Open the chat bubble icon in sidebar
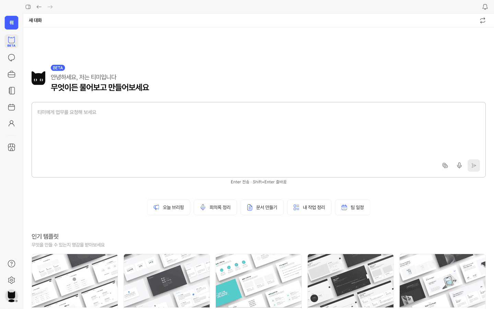This screenshot has height=309, width=494. [11, 58]
